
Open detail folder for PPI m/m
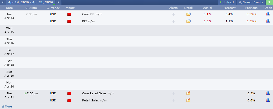[189, 21]
